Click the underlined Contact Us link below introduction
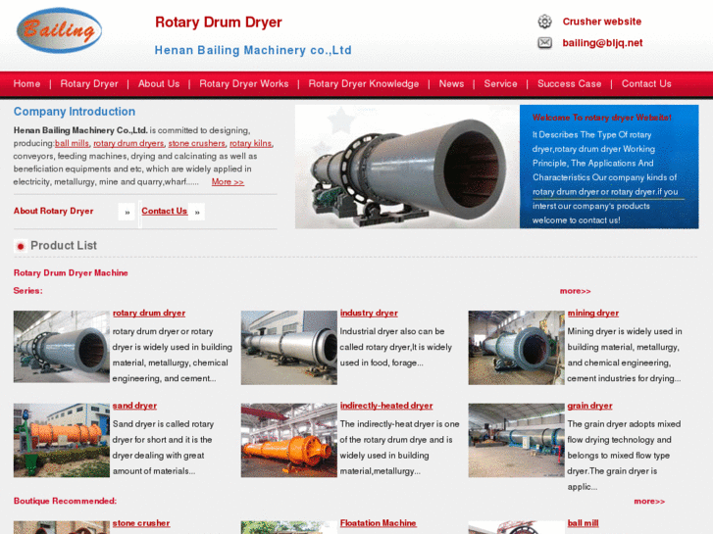This screenshot has height=534, width=713. tap(164, 211)
